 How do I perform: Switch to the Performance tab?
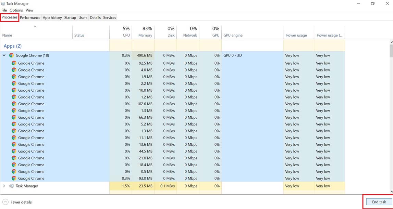[30, 17]
